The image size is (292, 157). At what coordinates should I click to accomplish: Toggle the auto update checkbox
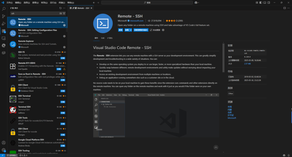coord(151,30)
